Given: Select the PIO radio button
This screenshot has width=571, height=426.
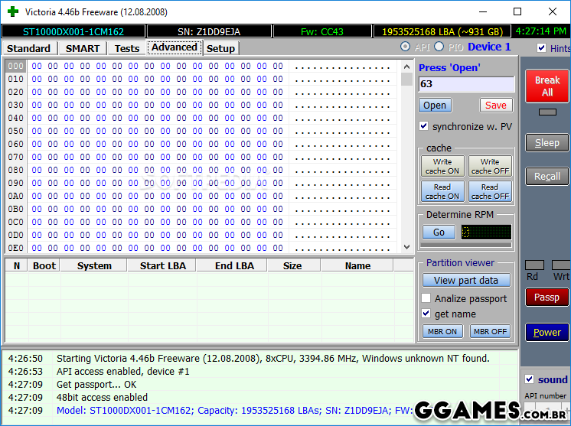Looking at the screenshot, I should pyautogui.click(x=439, y=47).
